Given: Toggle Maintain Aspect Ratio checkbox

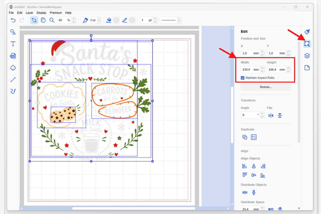Looking at the screenshot, I should 243,78.
